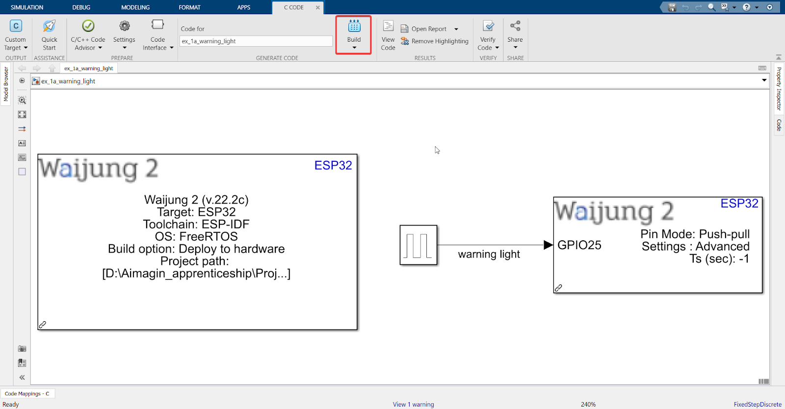This screenshot has height=409, width=785.
Task: Click the 240% zoom level
Action: click(x=588, y=404)
